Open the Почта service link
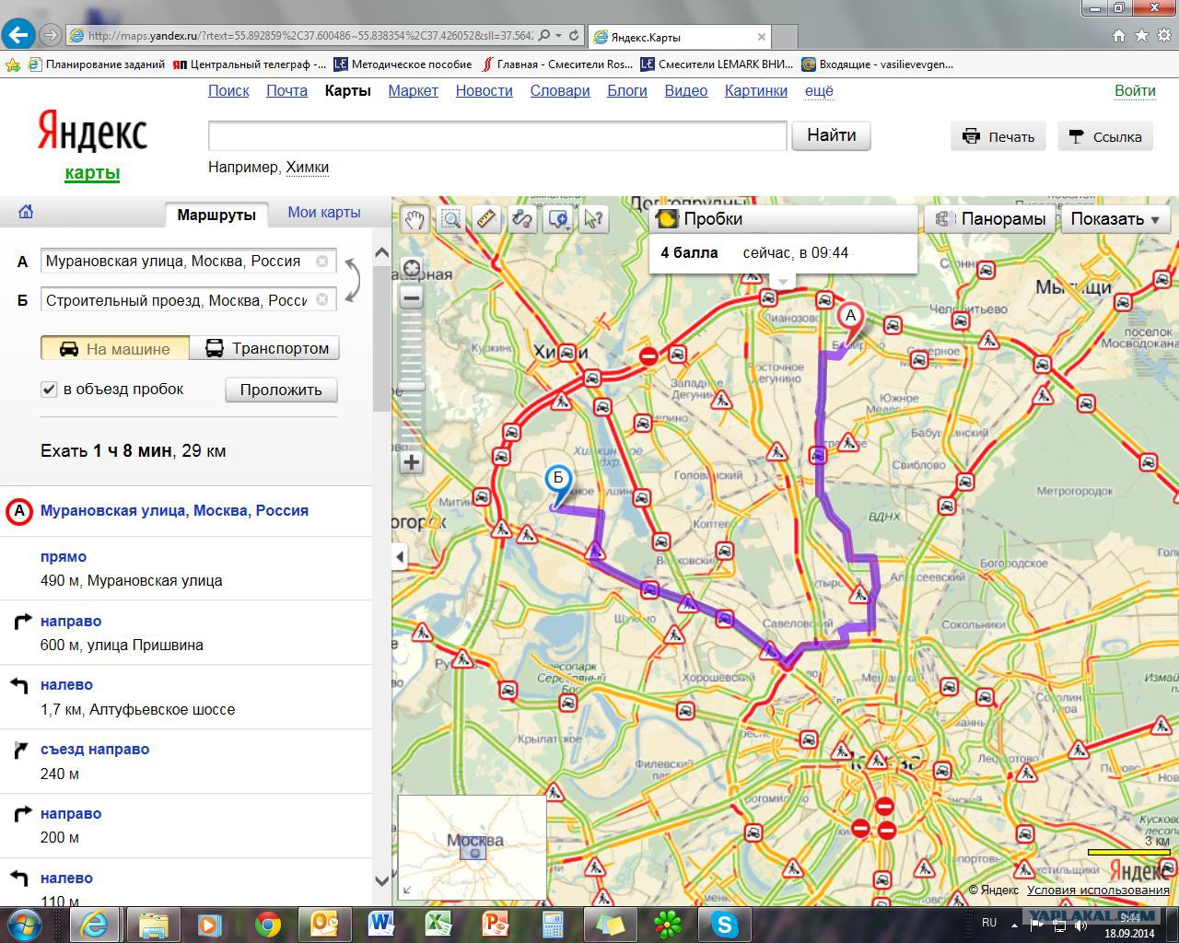The height and width of the screenshot is (943, 1179). click(x=287, y=91)
